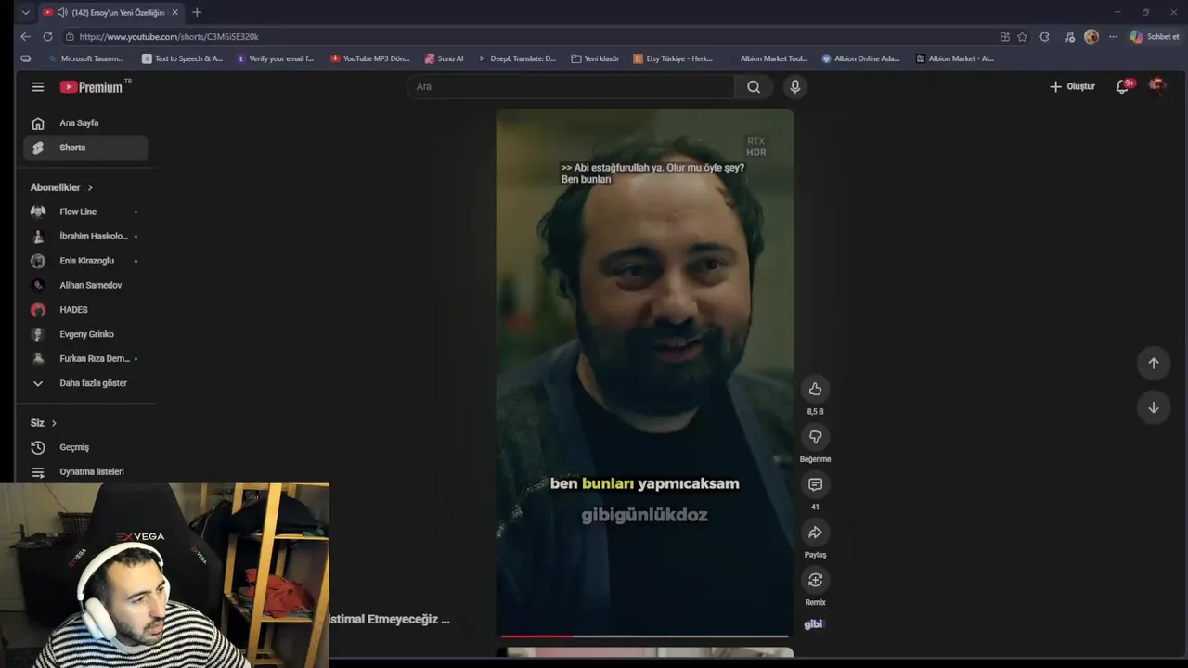
Task: Click the Short video to pause
Action: tap(644, 371)
